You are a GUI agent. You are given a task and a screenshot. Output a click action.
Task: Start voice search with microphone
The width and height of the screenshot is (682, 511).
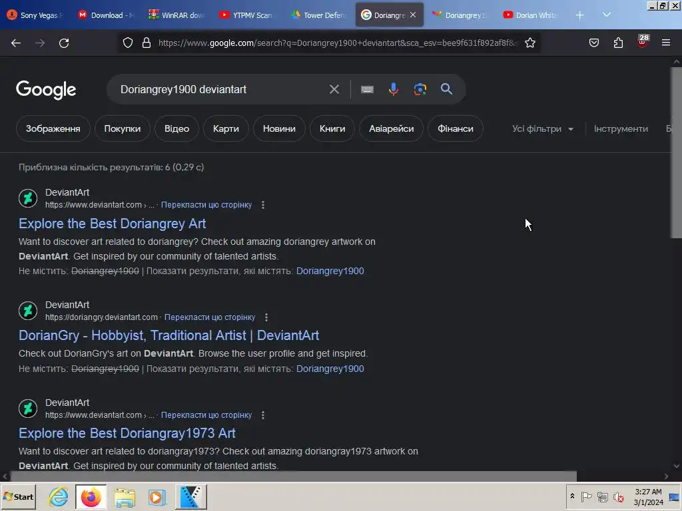[393, 89]
